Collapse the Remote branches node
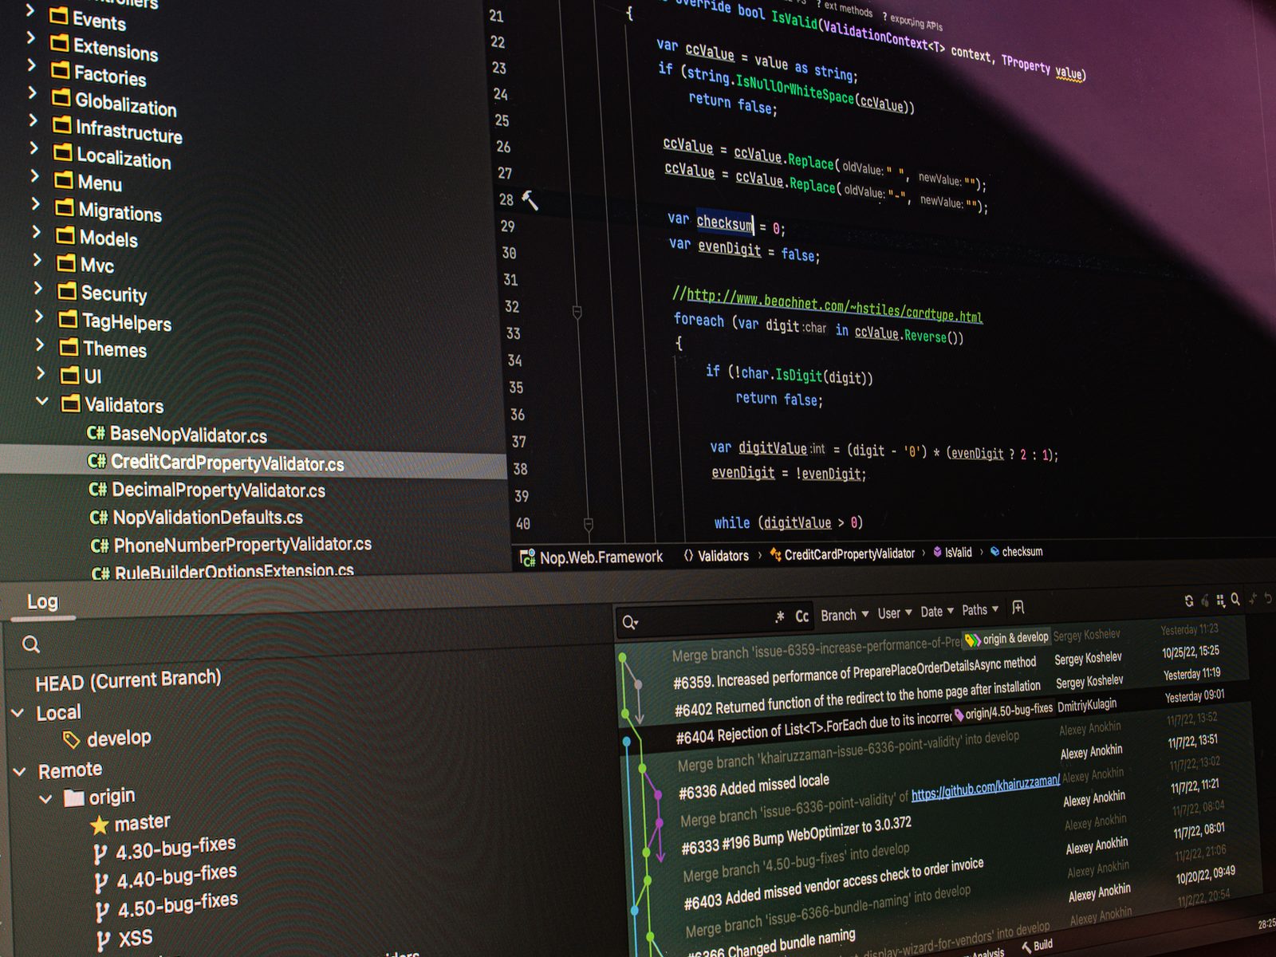Screen dimensions: 1276x957 click(x=20, y=771)
